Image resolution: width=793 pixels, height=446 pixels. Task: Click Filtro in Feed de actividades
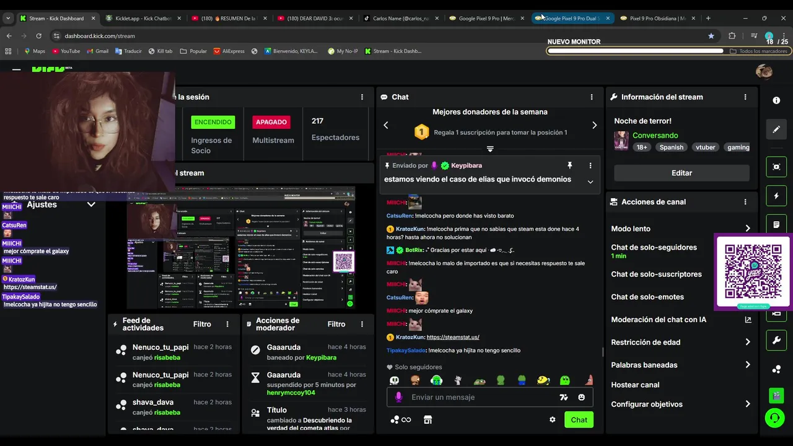point(202,324)
